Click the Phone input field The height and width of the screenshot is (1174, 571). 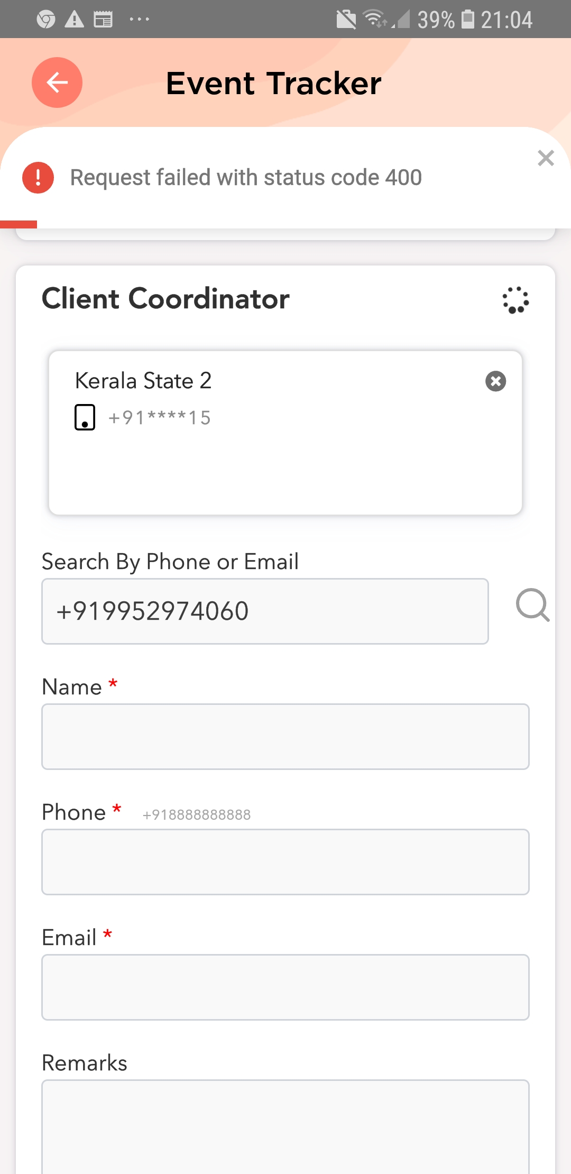[285, 862]
